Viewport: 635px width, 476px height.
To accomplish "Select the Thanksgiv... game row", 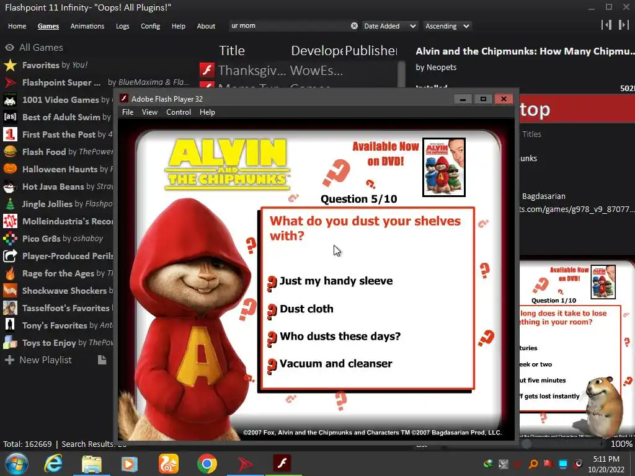I will click(298, 71).
